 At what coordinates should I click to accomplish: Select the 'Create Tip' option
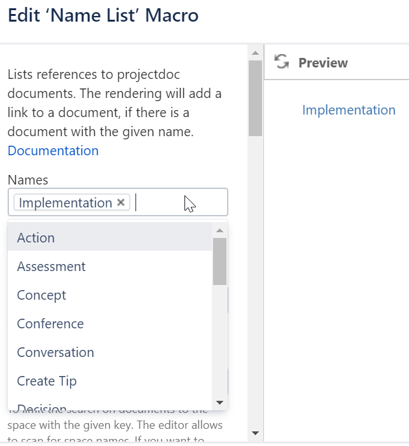pyautogui.click(x=46, y=380)
